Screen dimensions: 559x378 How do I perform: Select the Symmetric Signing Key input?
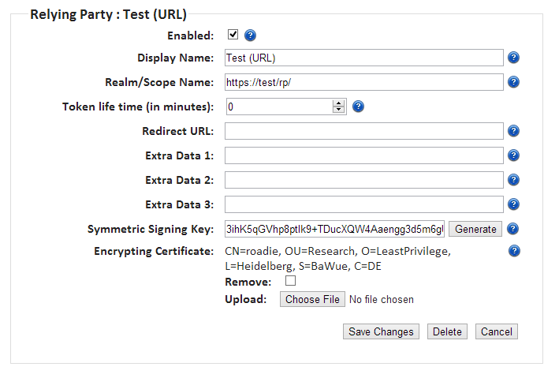click(x=334, y=229)
